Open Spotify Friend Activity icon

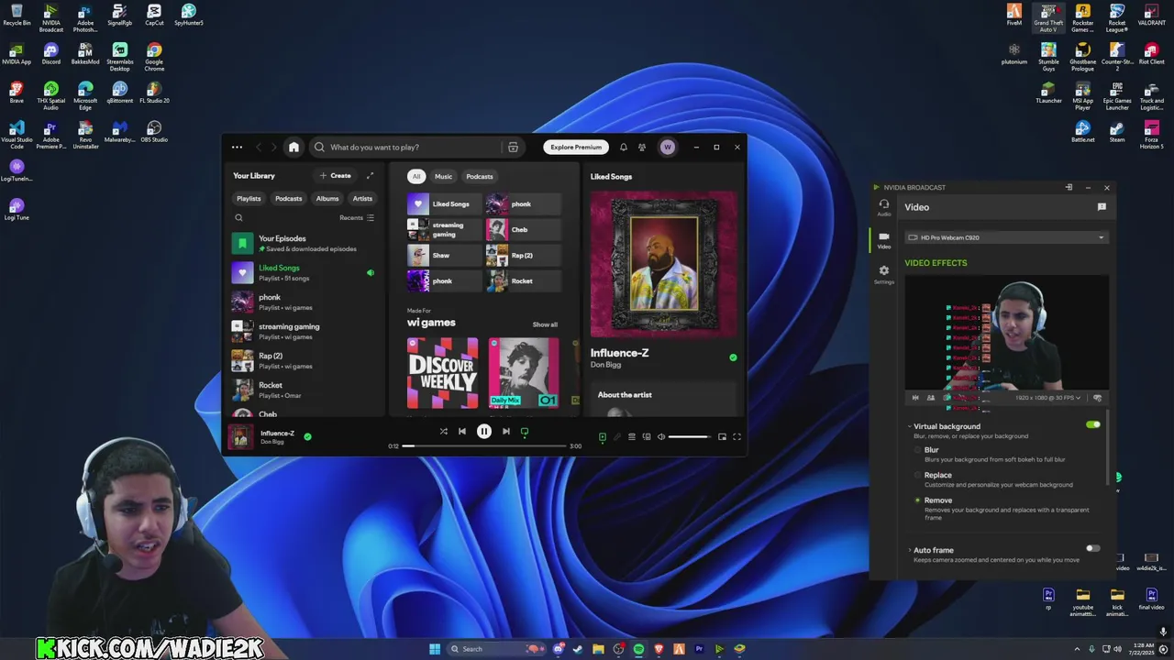(642, 147)
